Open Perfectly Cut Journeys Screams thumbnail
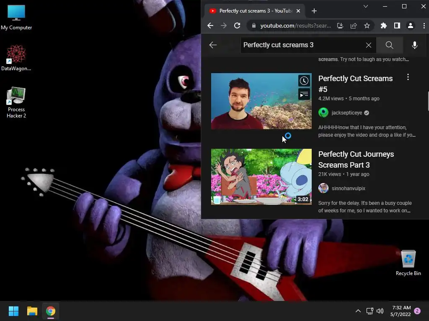Viewport: 429px width, 321px height. [x=261, y=177]
